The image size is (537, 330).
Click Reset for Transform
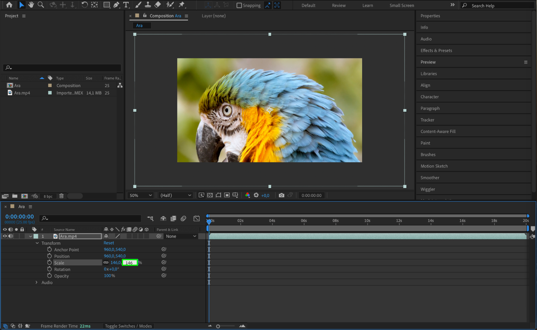(109, 243)
